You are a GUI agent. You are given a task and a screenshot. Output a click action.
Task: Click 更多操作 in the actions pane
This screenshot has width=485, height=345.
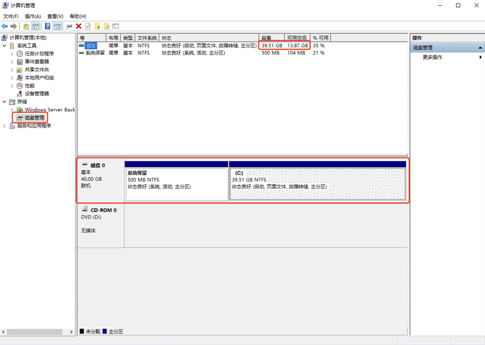(x=432, y=57)
